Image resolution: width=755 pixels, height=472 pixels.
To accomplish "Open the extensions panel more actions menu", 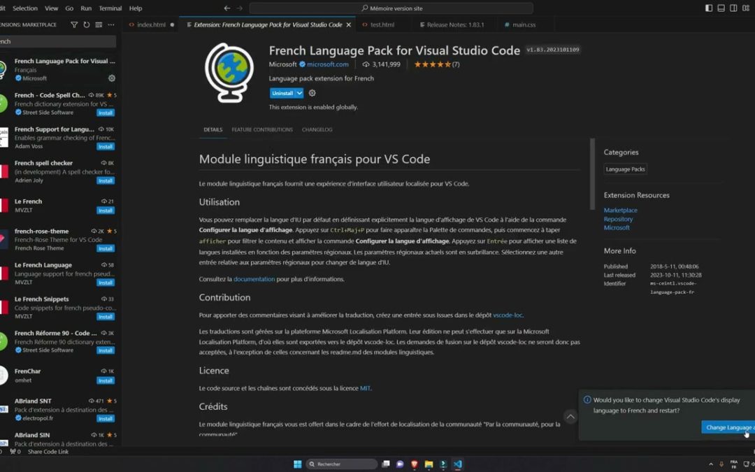I will click(111, 24).
